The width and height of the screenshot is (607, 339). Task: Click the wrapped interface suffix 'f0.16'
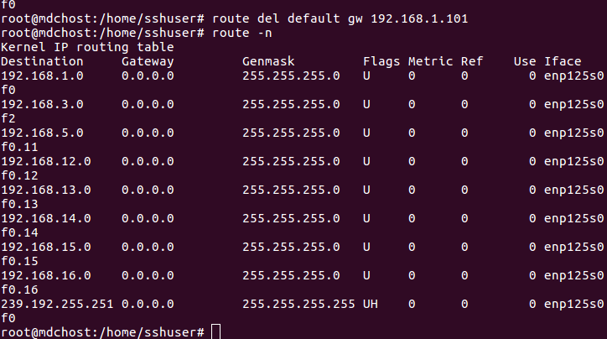tap(19, 289)
